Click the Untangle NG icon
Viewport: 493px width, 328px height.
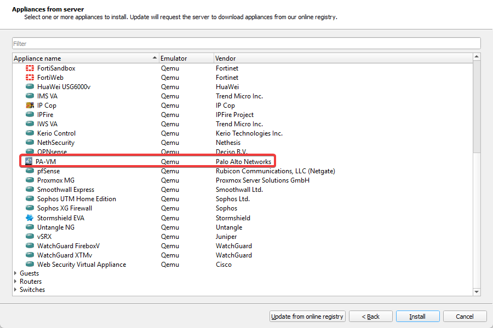tap(30, 227)
